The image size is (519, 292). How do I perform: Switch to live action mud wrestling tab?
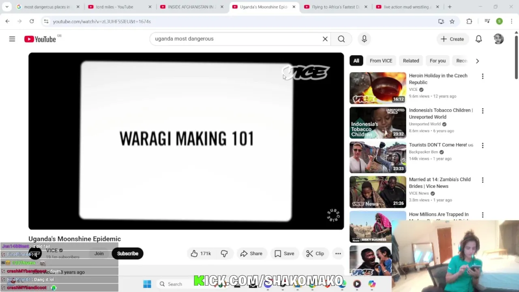coord(407,7)
